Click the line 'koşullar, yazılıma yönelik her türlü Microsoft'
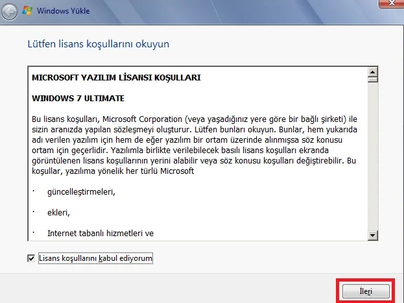Viewport: 404px width, 303px height. coord(113,171)
